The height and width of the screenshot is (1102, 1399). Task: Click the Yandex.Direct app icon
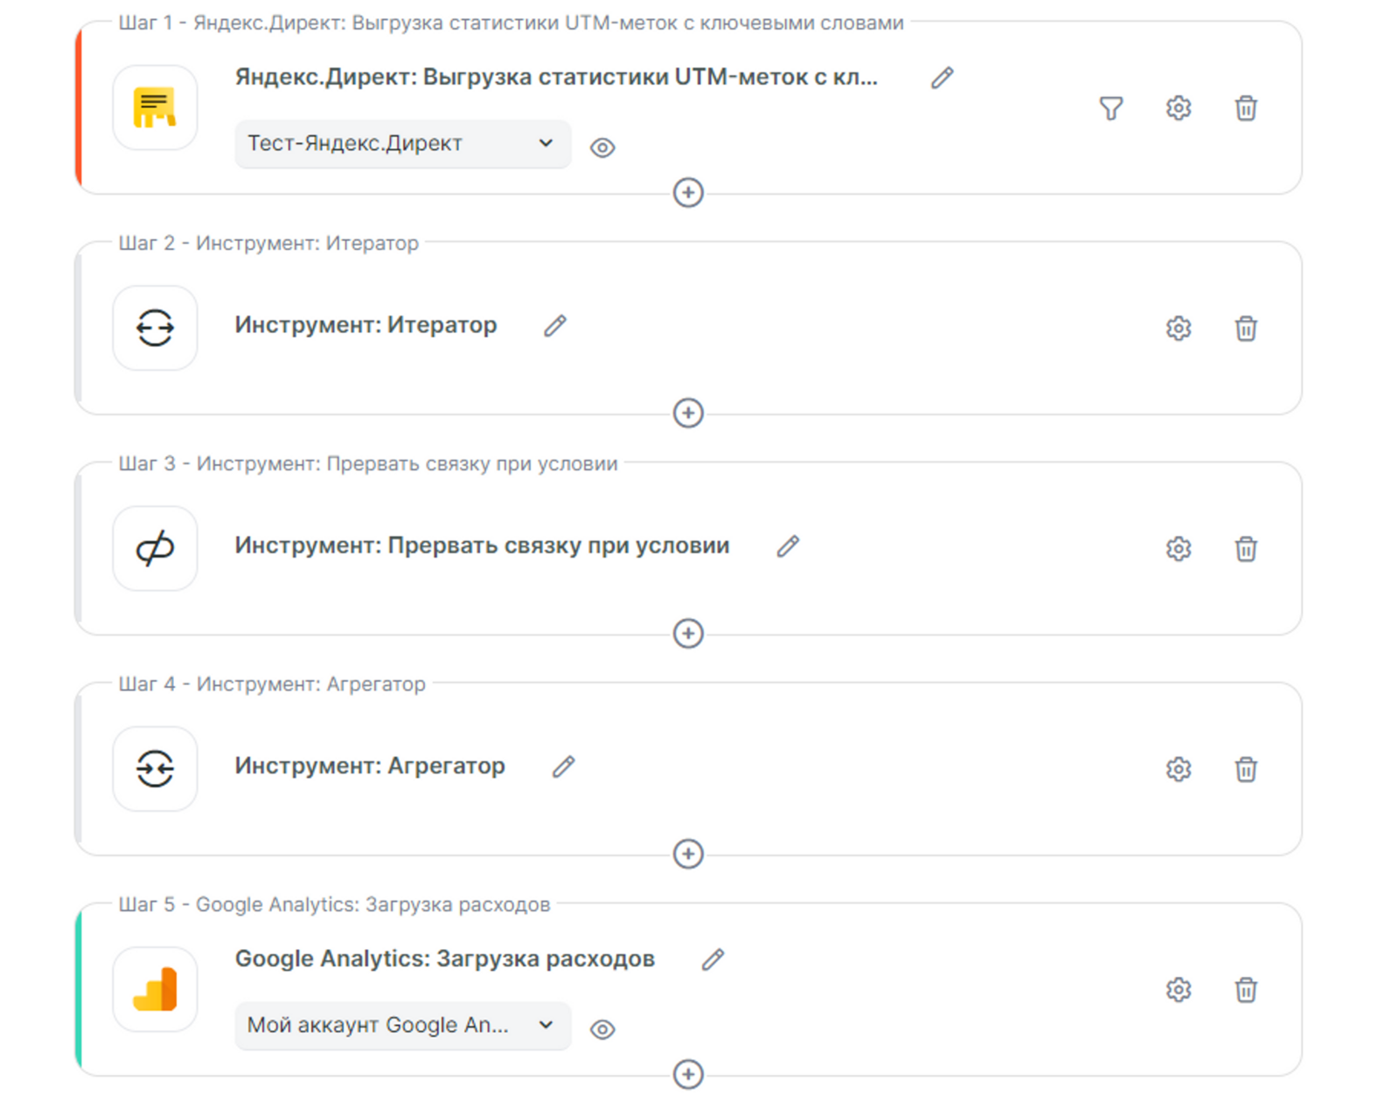[x=155, y=108]
